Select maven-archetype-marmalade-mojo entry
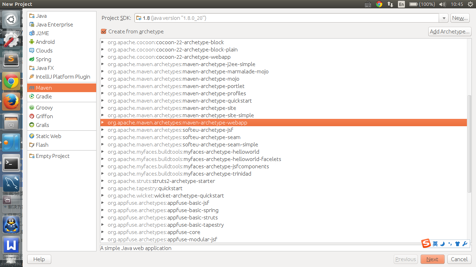476x267 pixels. click(284, 72)
